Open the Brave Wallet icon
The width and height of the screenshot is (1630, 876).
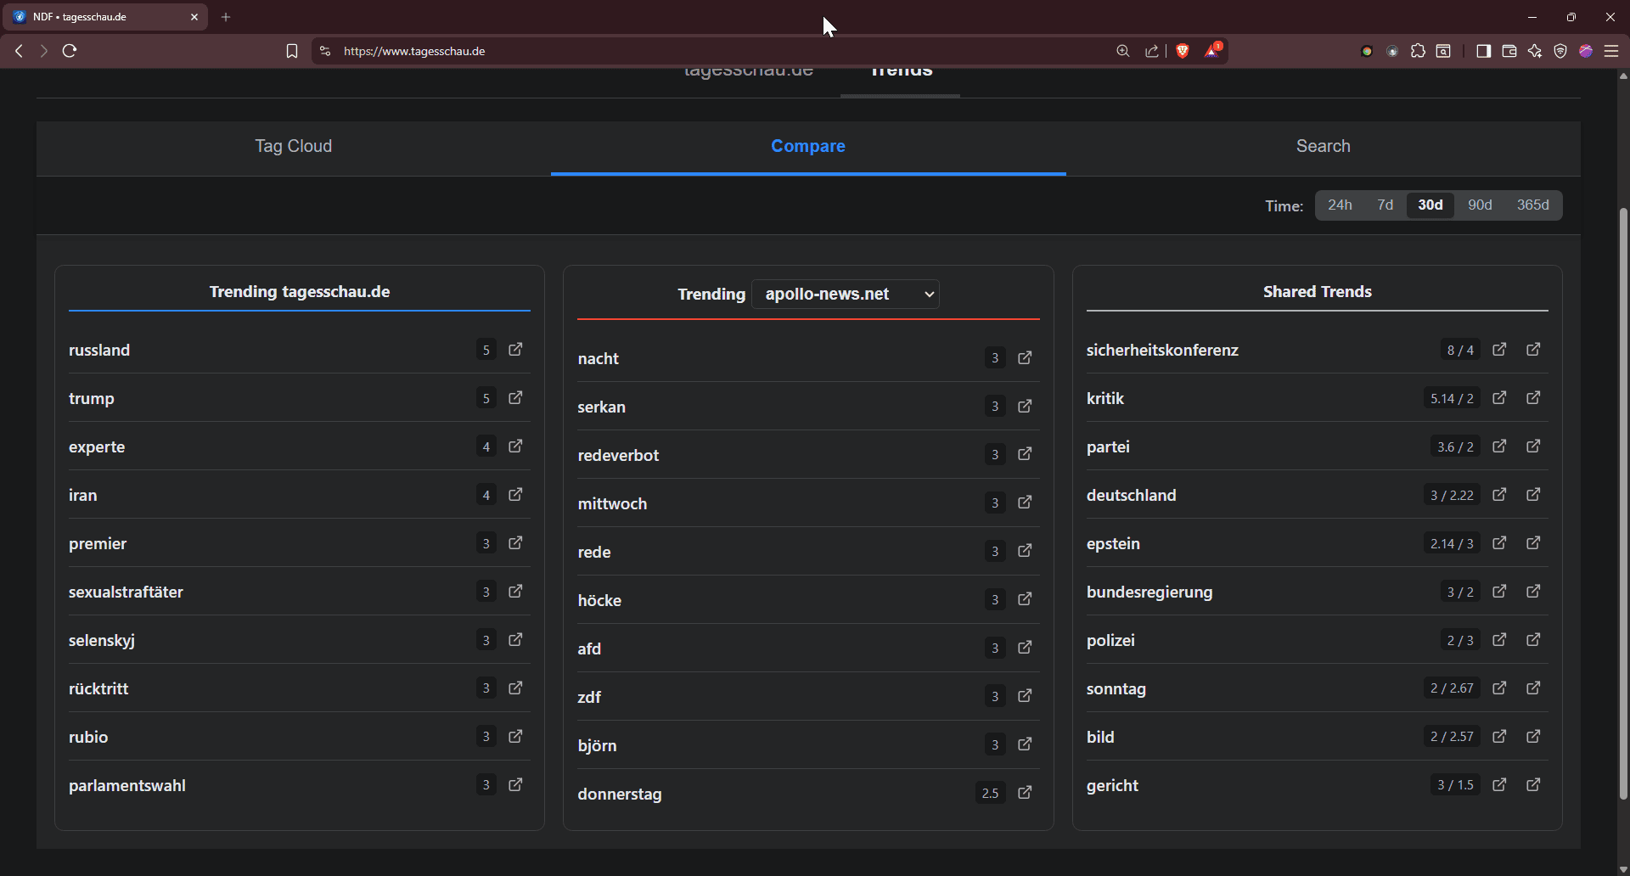click(1509, 51)
